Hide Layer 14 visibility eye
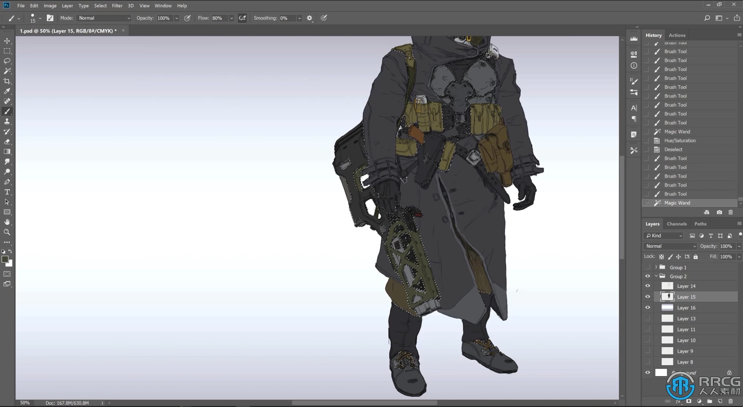 [648, 286]
